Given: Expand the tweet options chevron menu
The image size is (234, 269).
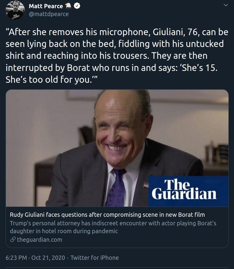Looking at the screenshot, I should click(226, 5).
